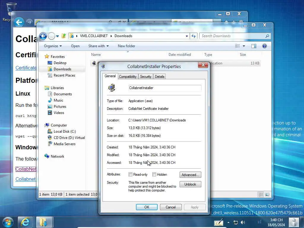Open the volume control in tray

[243, 222]
